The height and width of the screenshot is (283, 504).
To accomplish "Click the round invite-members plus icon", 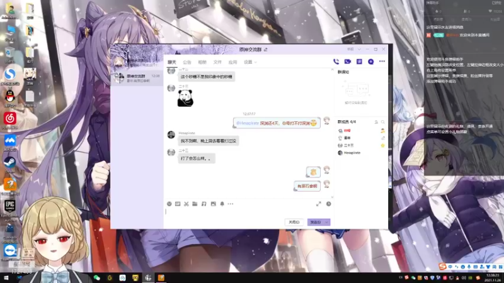I will 370,62.
